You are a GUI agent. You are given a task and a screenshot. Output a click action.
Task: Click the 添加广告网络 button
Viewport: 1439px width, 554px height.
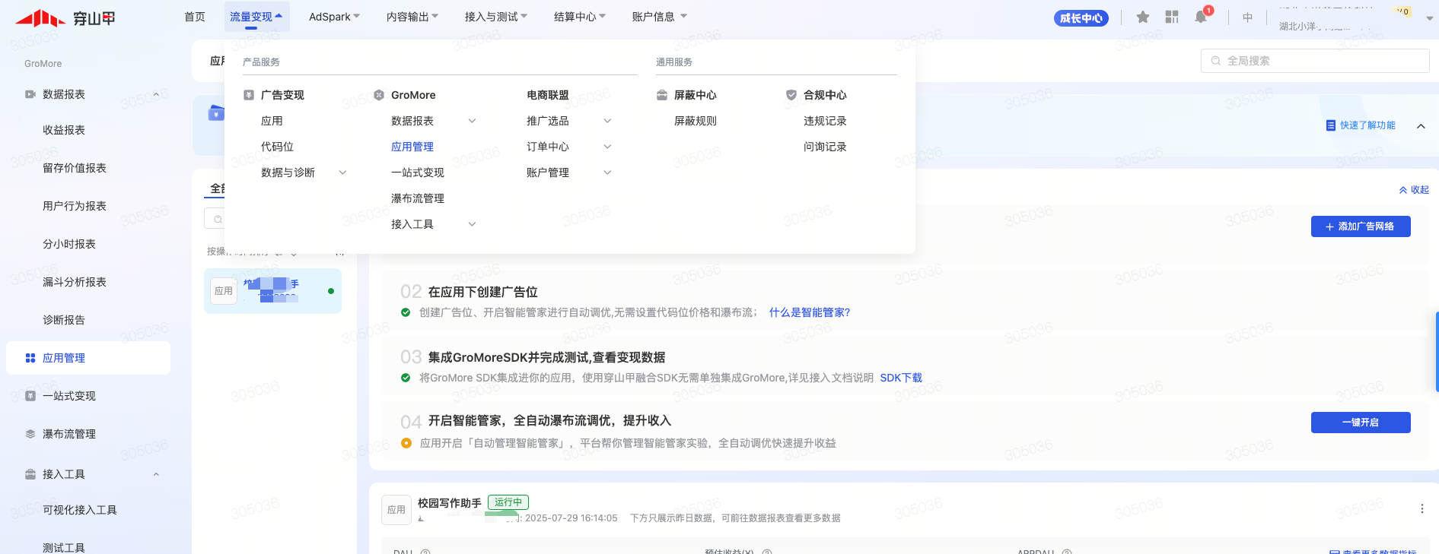tap(1361, 226)
